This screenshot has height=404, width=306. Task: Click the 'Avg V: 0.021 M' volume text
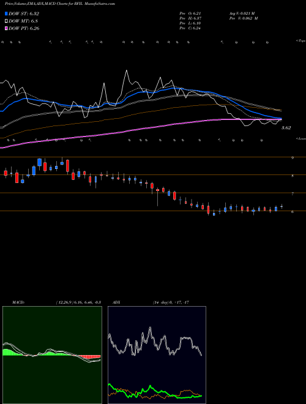pyautogui.click(x=242, y=13)
